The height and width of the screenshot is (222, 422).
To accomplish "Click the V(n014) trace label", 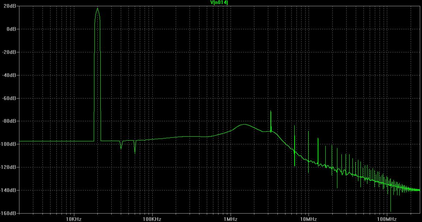I will 219,3.
